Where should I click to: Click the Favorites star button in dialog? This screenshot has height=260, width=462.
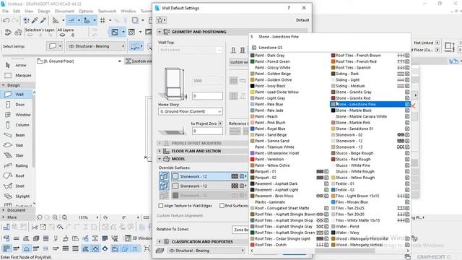click(162, 20)
